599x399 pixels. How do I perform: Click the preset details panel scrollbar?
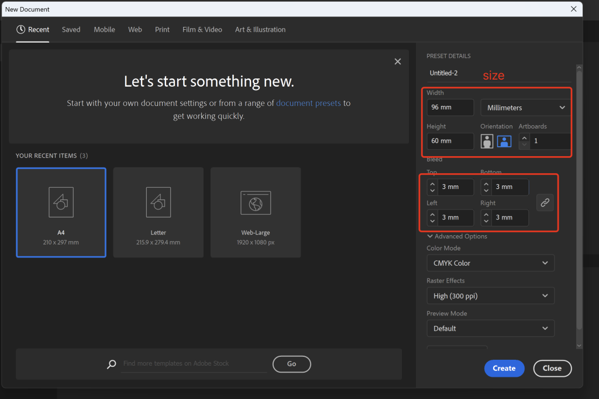coord(579,199)
